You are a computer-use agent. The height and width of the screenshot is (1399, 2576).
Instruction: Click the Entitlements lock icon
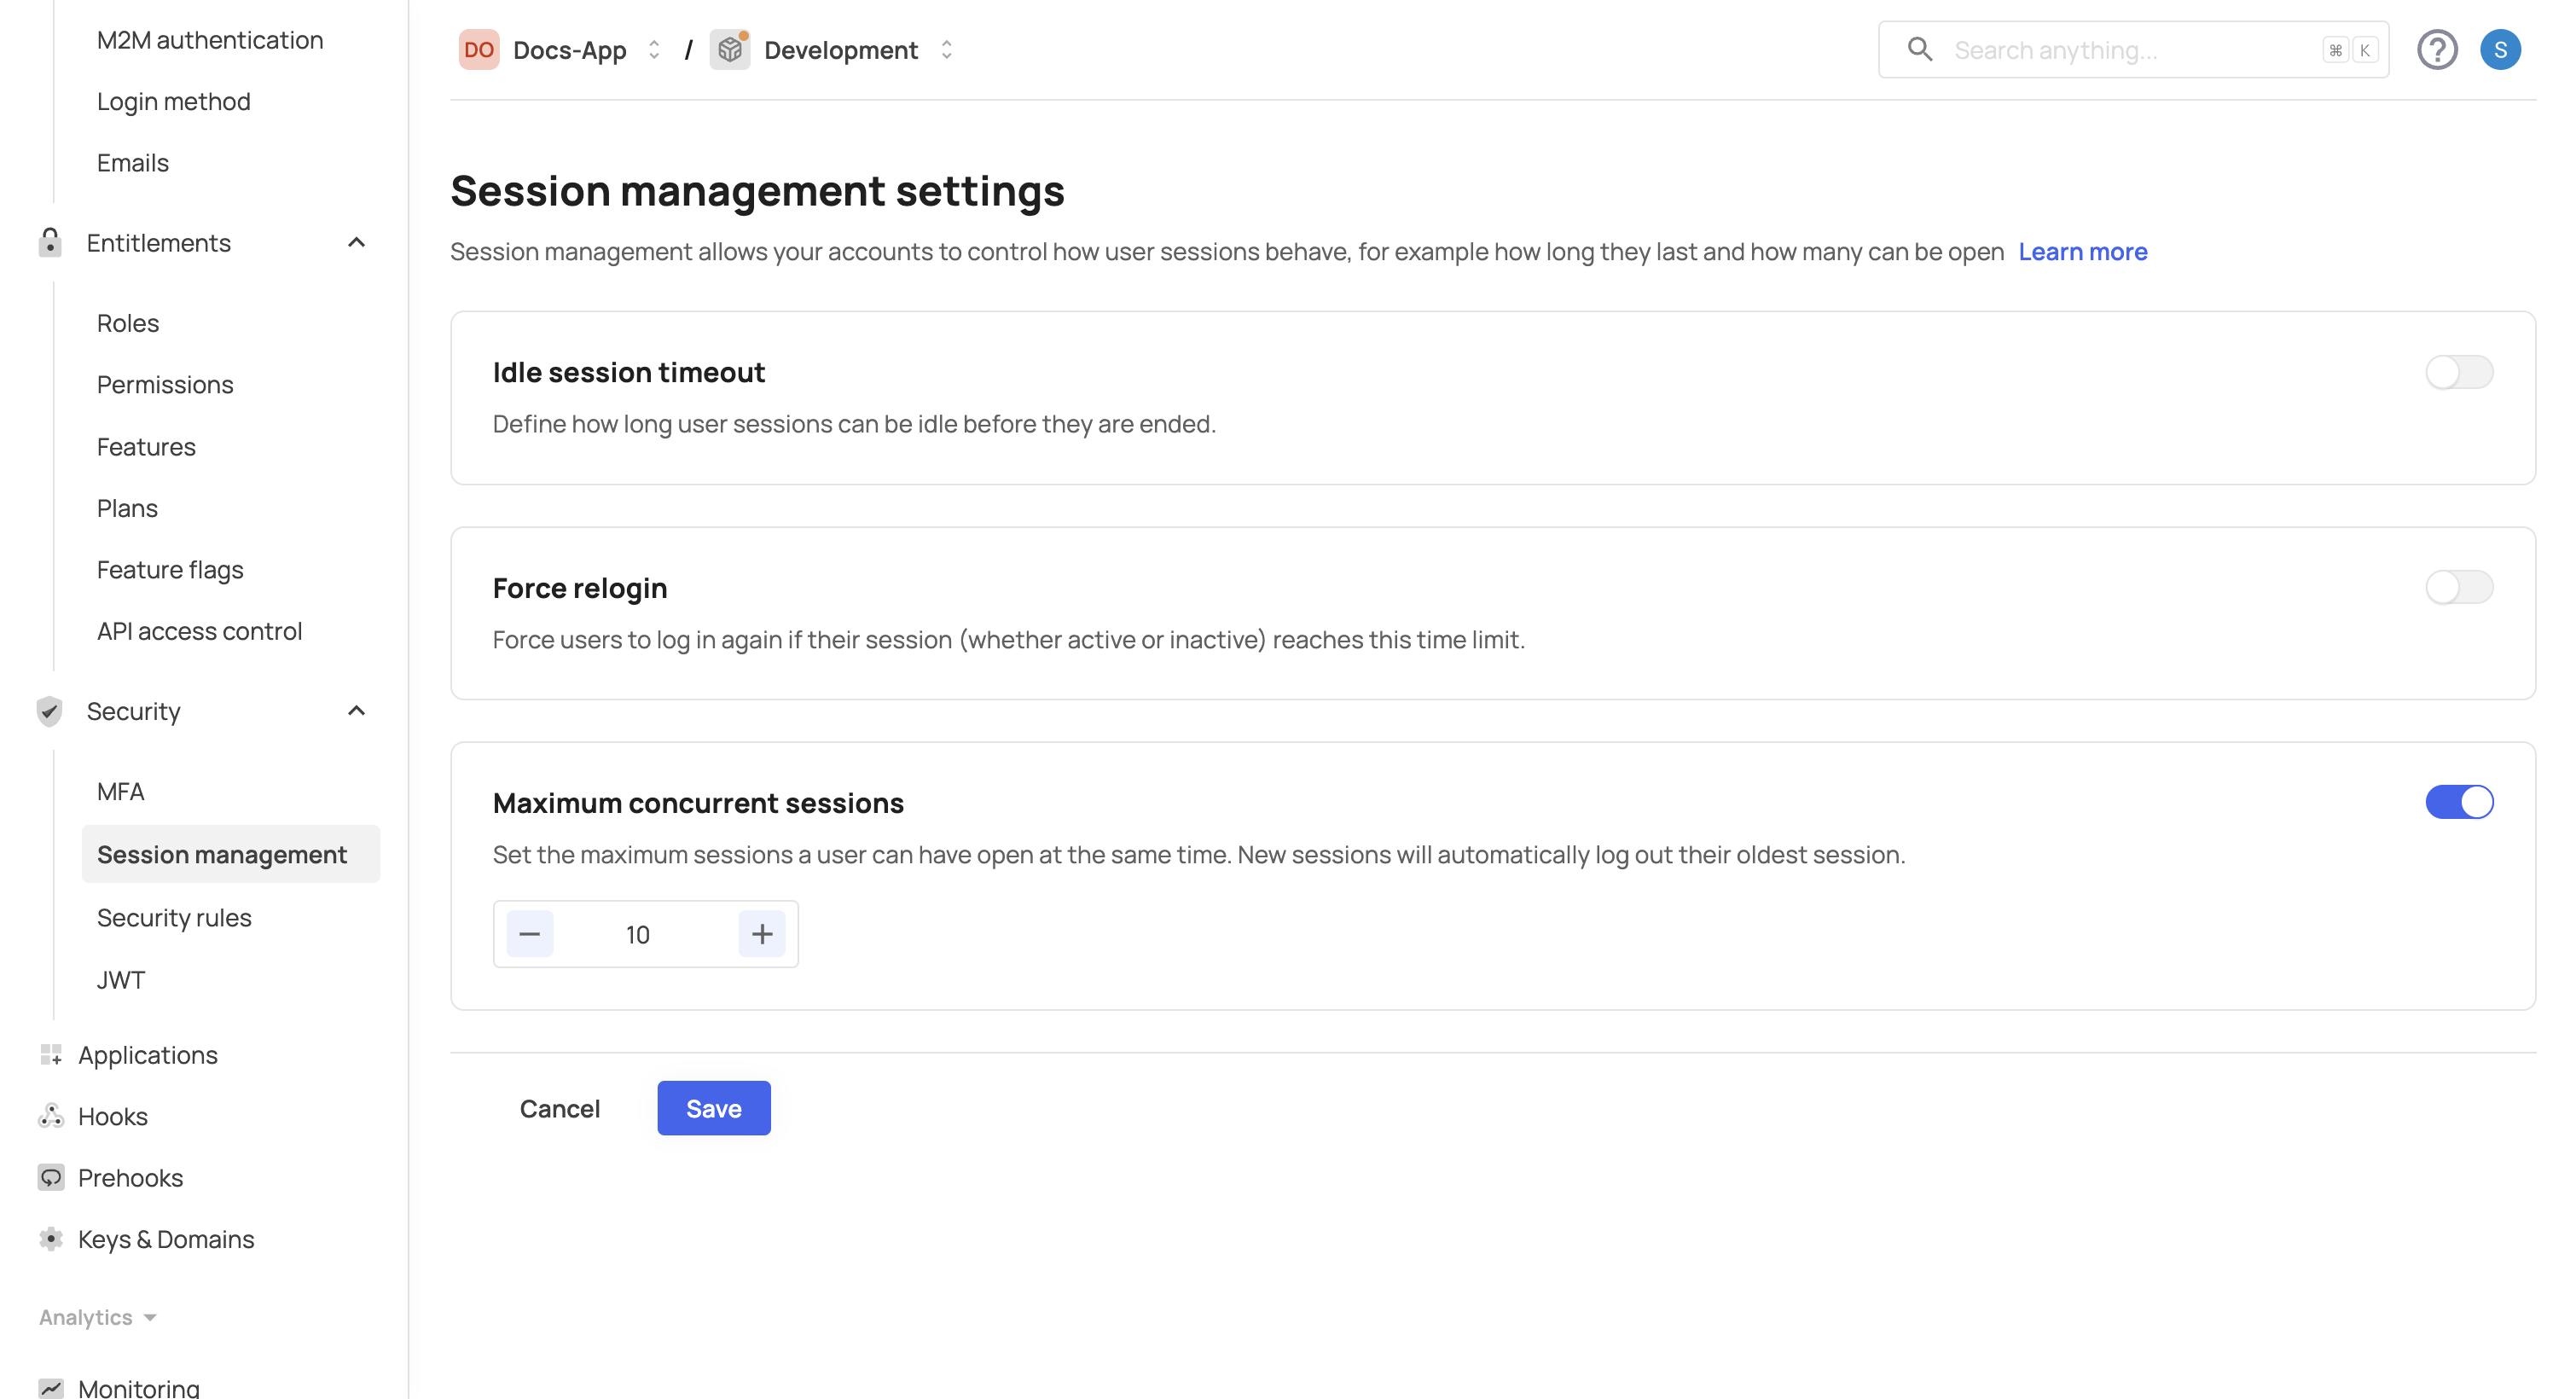(50, 242)
